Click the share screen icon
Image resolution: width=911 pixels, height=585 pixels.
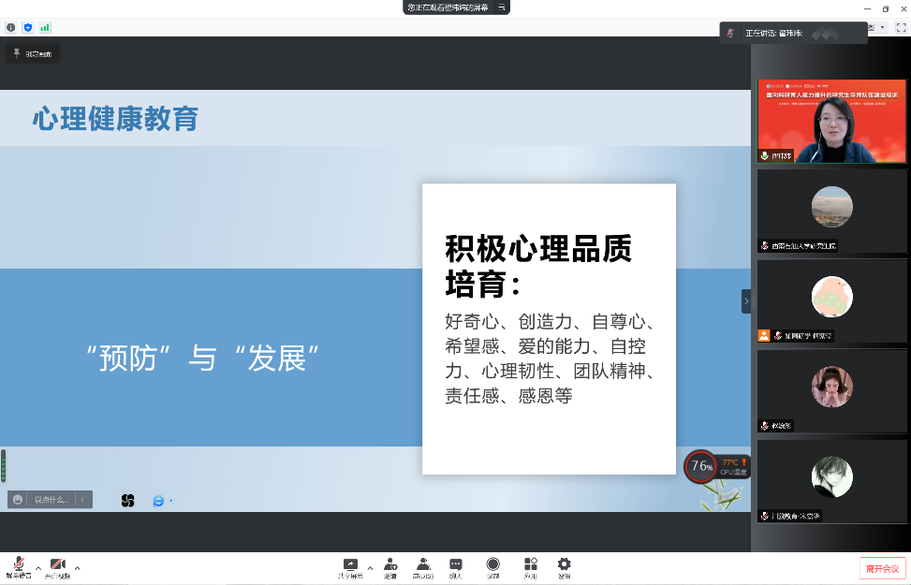coord(350,564)
